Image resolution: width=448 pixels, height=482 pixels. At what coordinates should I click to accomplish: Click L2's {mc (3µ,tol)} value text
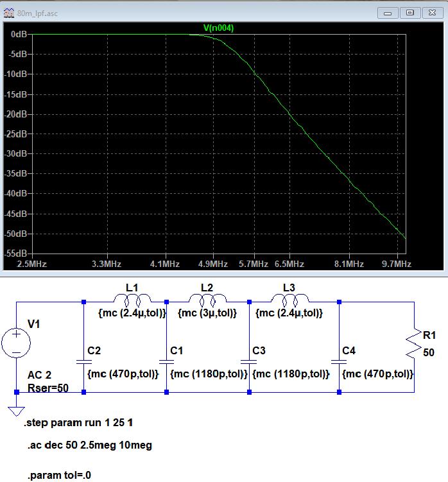207,313
